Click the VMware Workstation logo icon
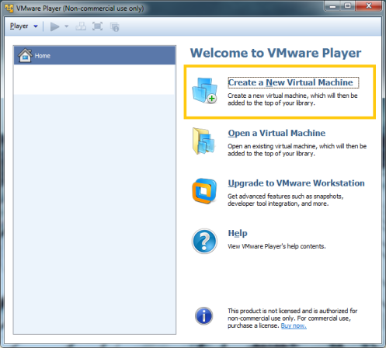Image resolution: width=386 pixels, height=348 pixels. tap(204, 191)
